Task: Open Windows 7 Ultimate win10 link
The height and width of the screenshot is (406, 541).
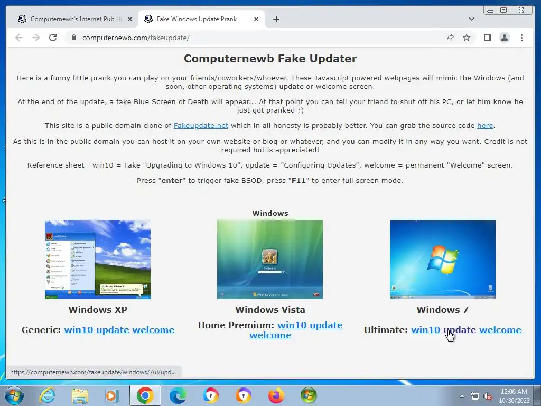Action: coord(425,330)
